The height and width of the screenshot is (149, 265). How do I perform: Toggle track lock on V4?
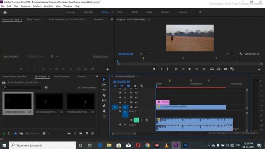pos(120,93)
